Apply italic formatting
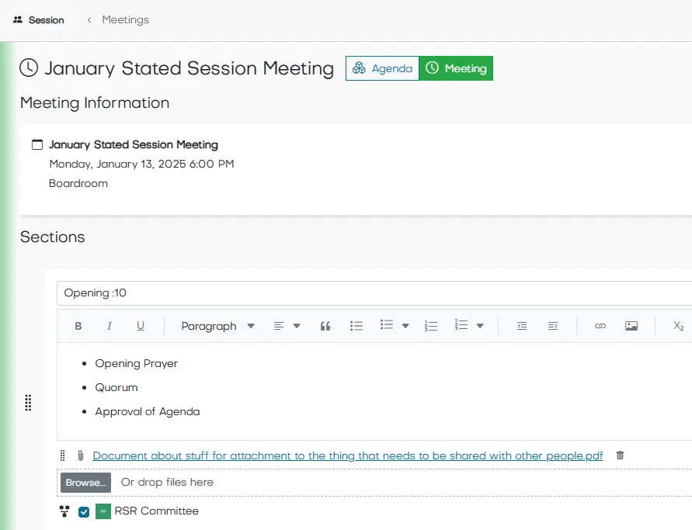692x530 pixels. point(109,326)
